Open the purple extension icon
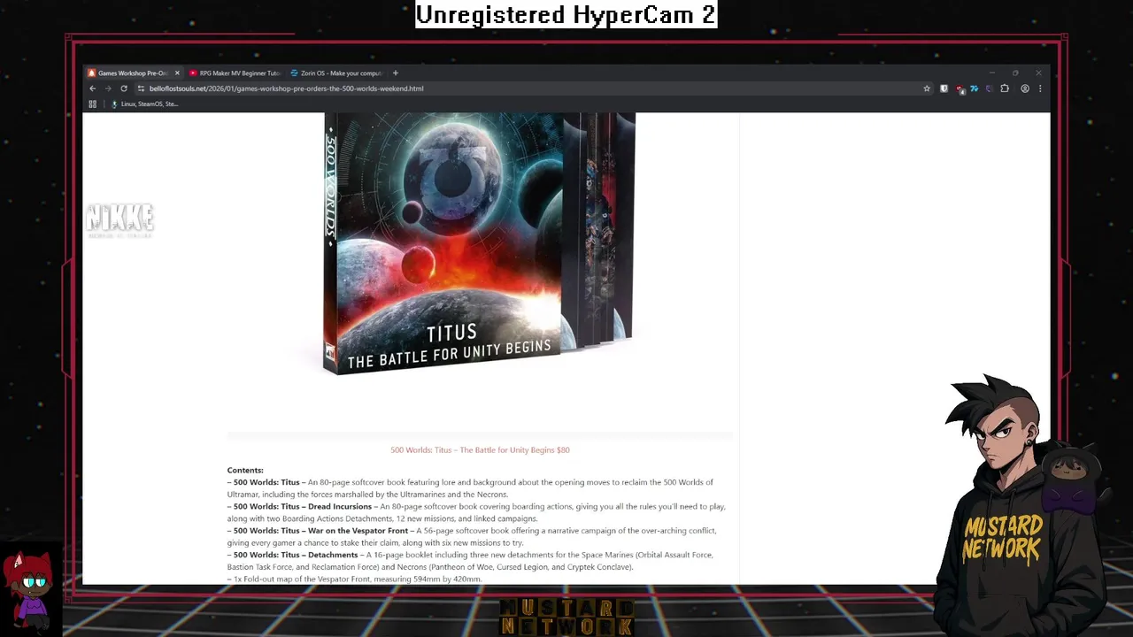The width and height of the screenshot is (1133, 637). 989,88
